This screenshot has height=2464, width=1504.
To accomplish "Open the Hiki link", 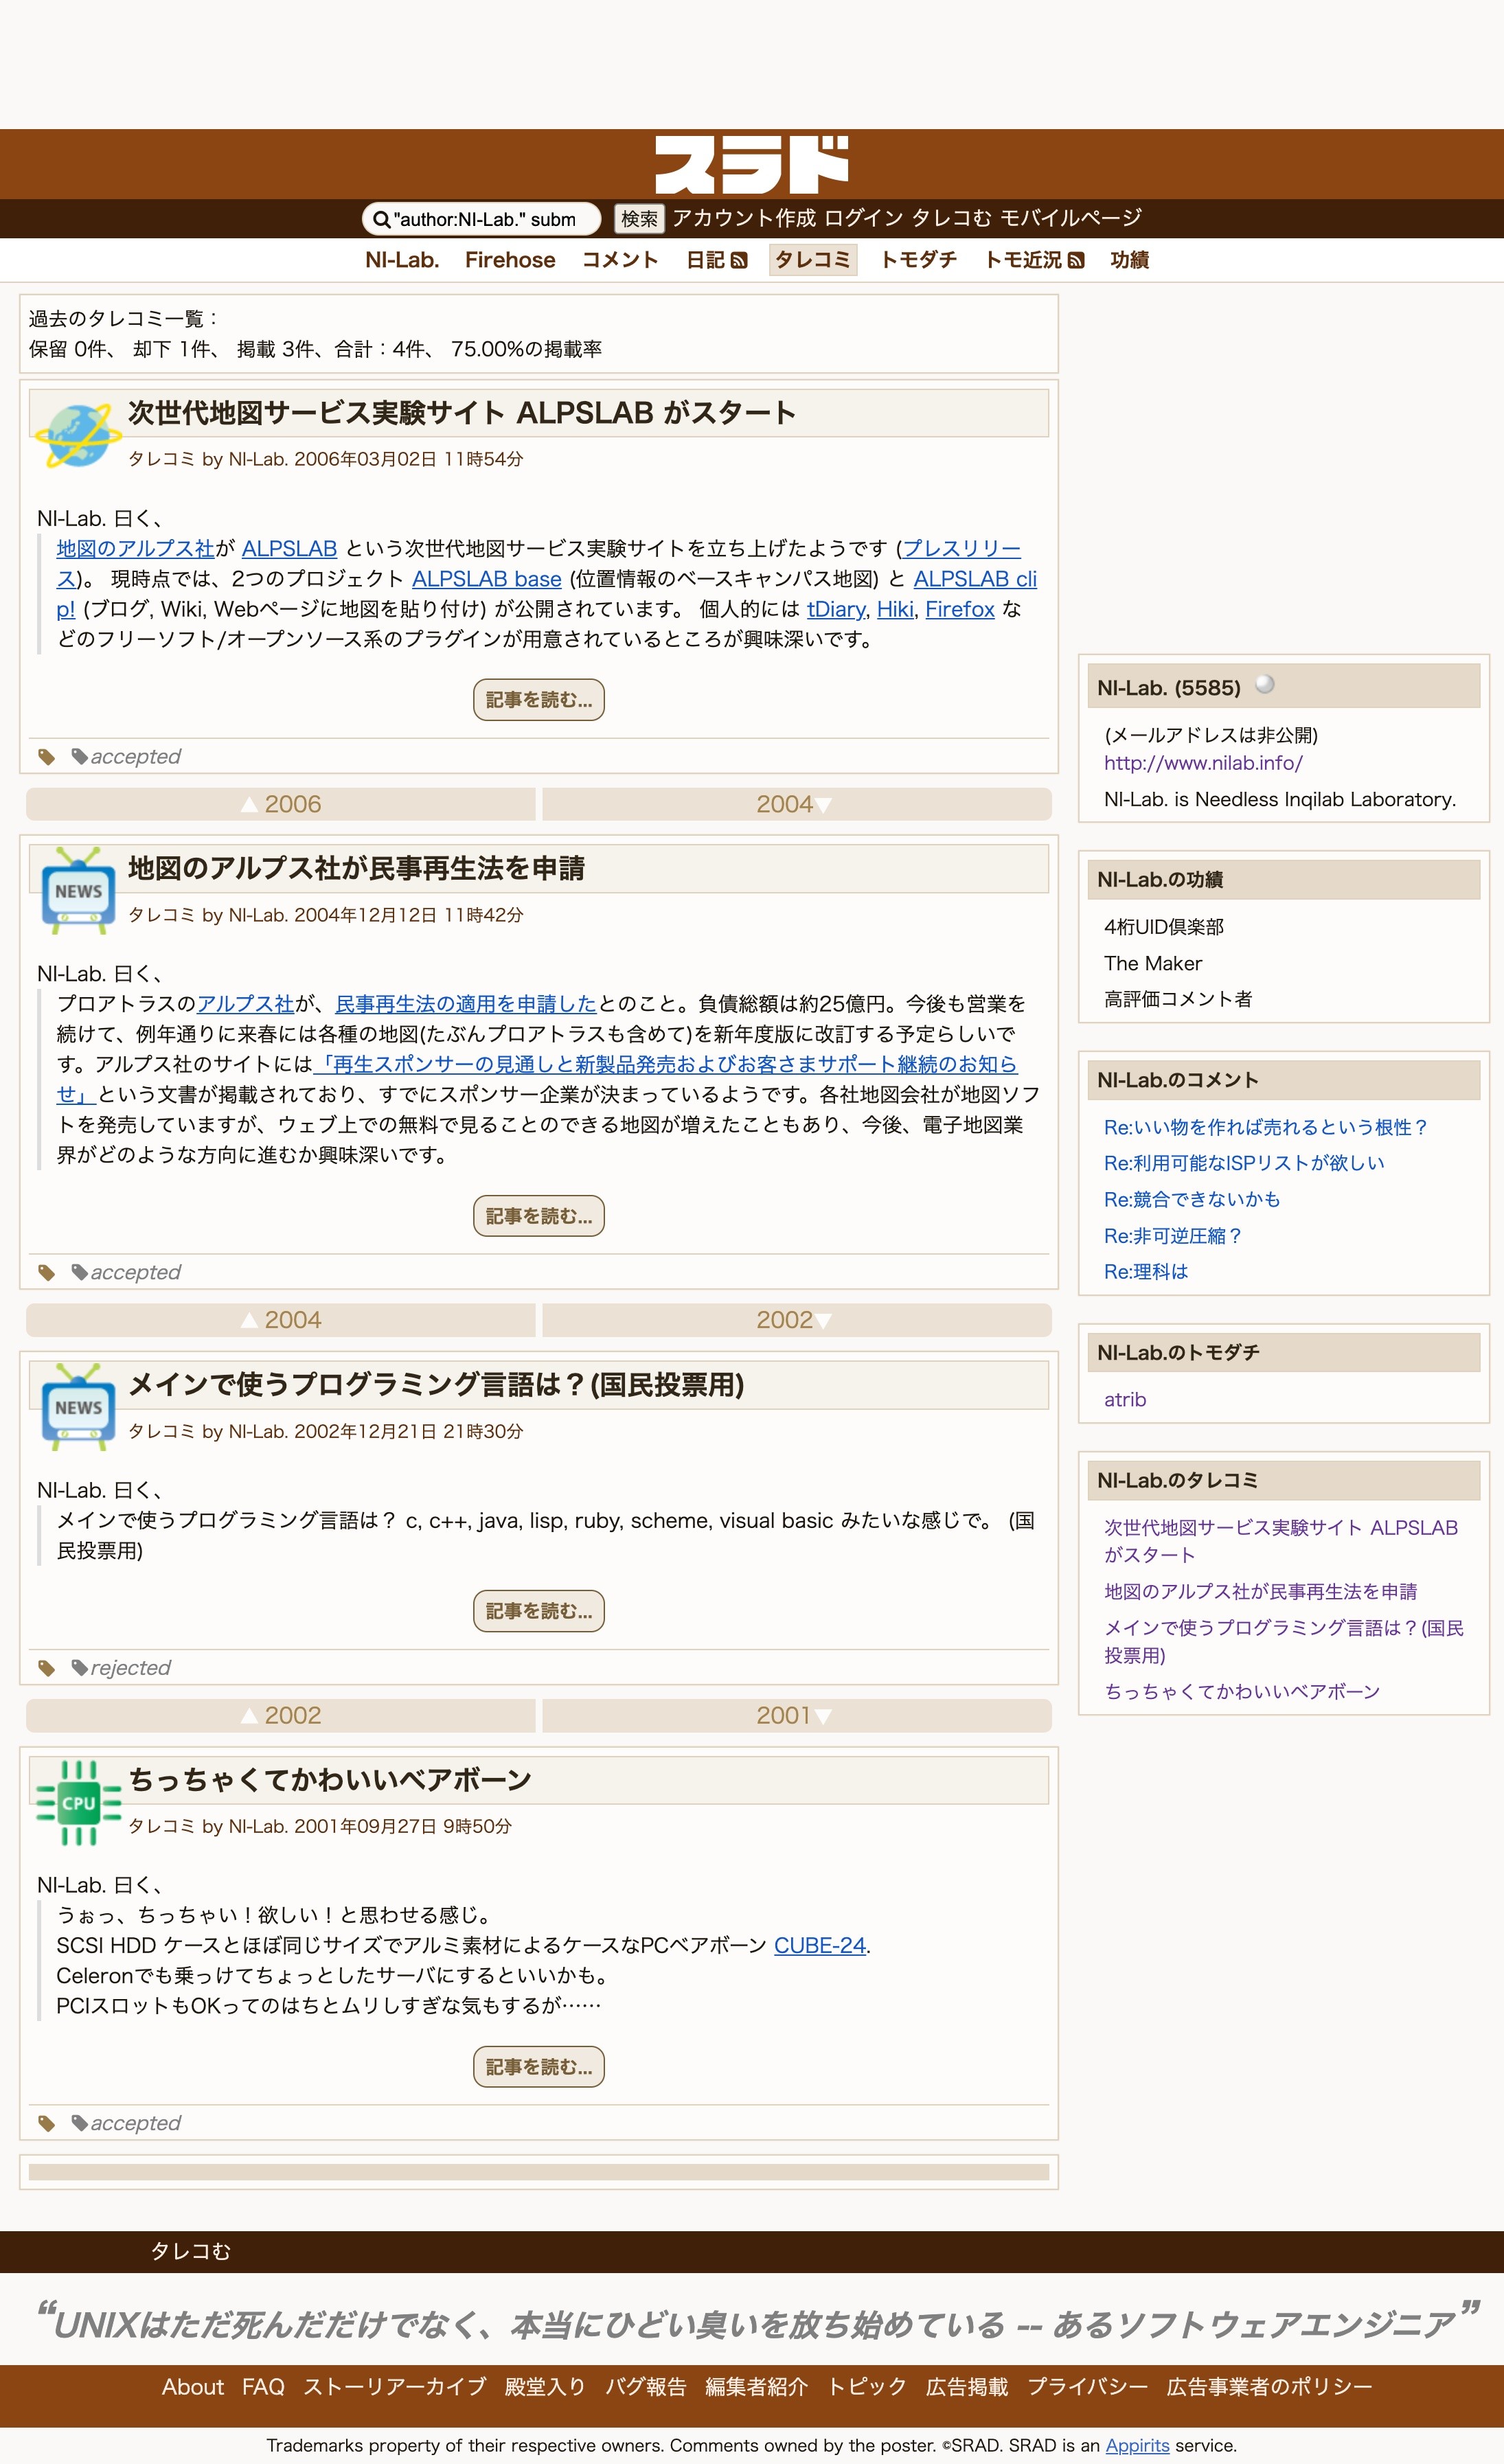I will [x=895, y=609].
